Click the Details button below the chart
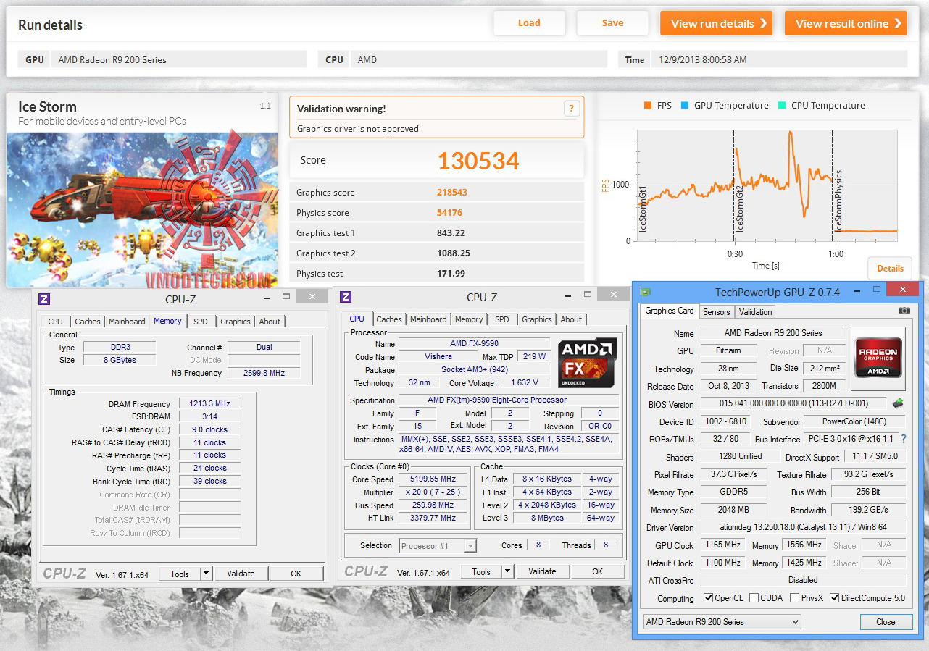The width and height of the screenshot is (929, 651). click(x=890, y=269)
